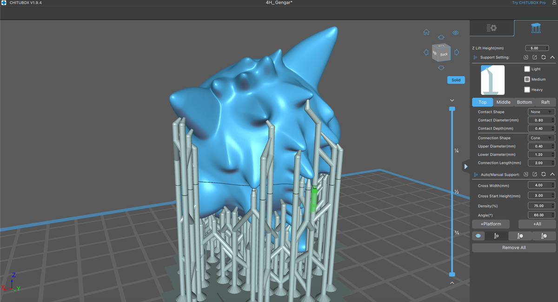The image size is (558, 302).
Task: Select the Top support tab
Action: point(483,102)
